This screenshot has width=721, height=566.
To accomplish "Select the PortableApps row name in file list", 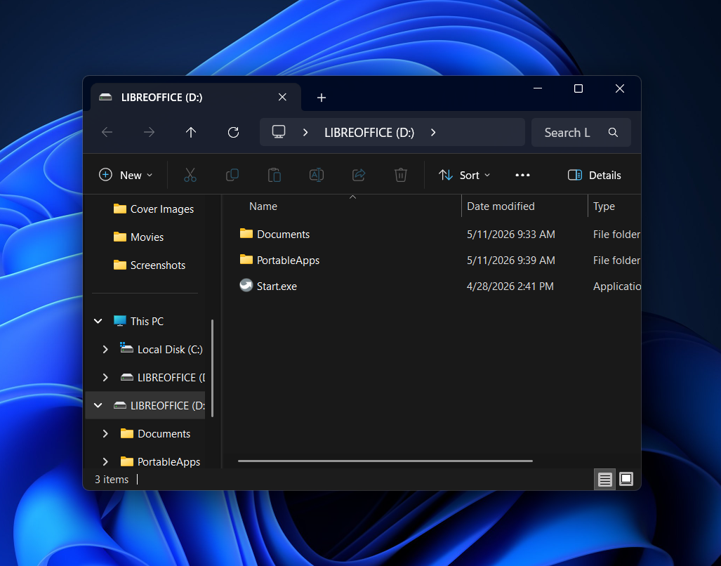I will pyautogui.click(x=288, y=261).
